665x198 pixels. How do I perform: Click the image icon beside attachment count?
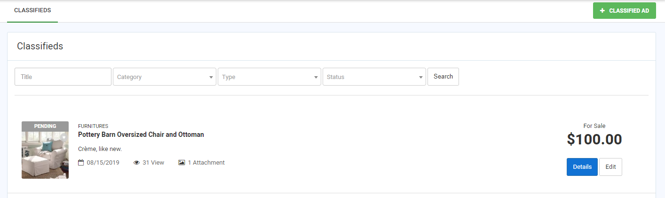pos(182,163)
